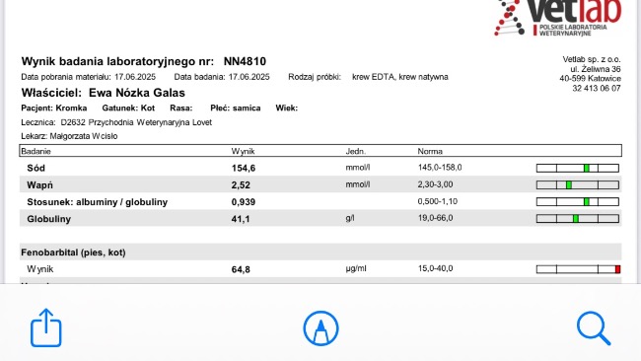Tap the doctor name Małgorzata Wcisło
This screenshot has width=641, height=361.
click(x=84, y=136)
